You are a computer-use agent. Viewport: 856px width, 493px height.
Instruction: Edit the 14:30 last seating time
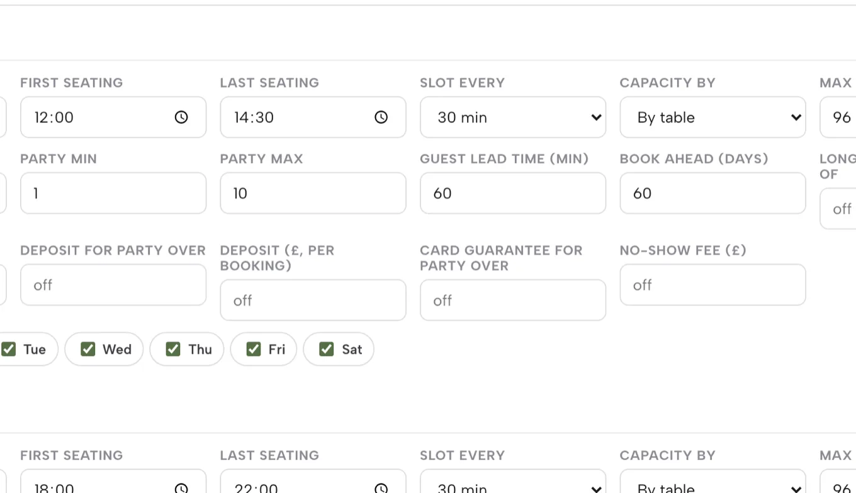coord(313,117)
